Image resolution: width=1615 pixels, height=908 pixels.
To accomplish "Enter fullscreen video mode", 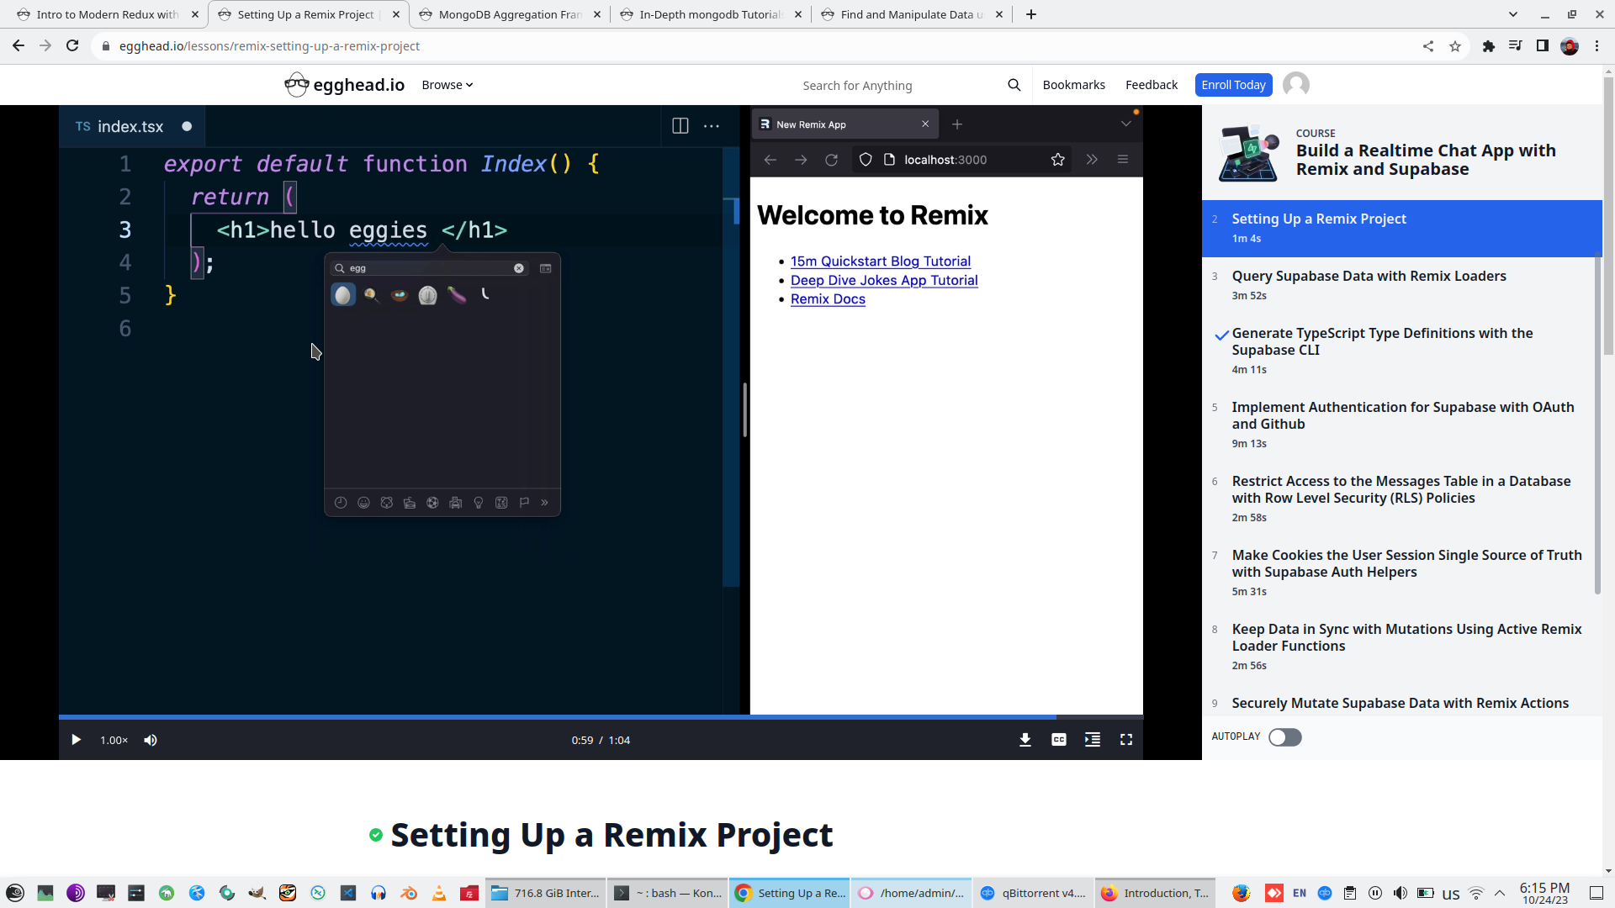I will pyautogui.click(x=1125, y=740).
